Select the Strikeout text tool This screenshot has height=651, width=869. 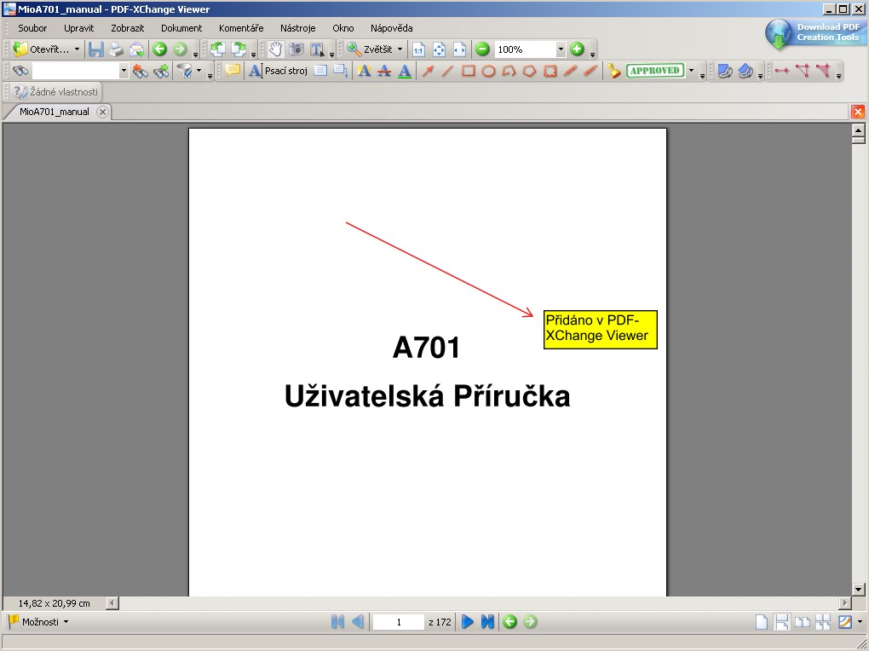384,72
